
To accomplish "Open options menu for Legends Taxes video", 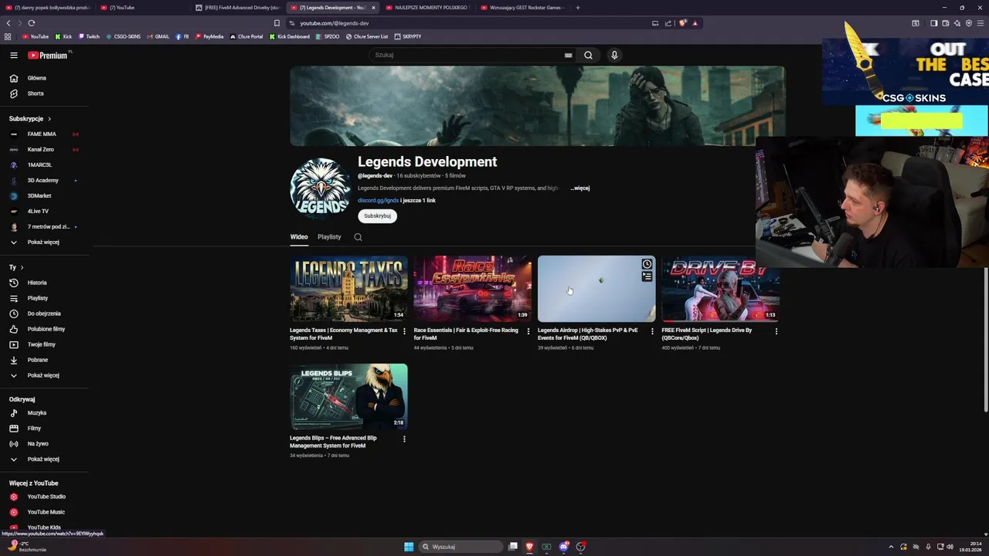I will (404, 331).
